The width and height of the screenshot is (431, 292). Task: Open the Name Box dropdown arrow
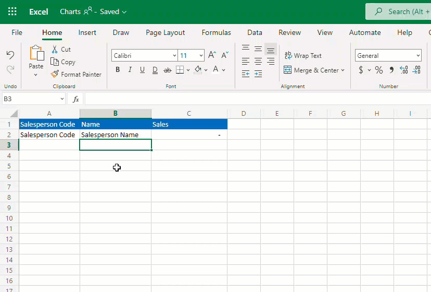click(x=62, y=99)
